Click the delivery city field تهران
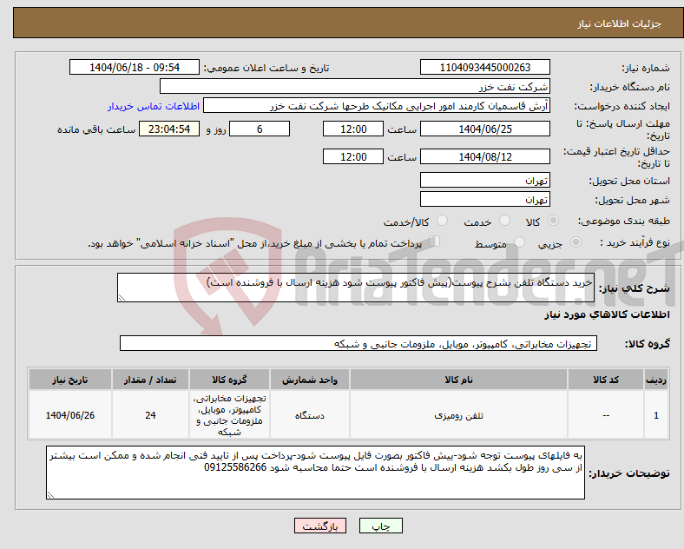This screenshot has height=549, width=684. click(x=484, y=200)
